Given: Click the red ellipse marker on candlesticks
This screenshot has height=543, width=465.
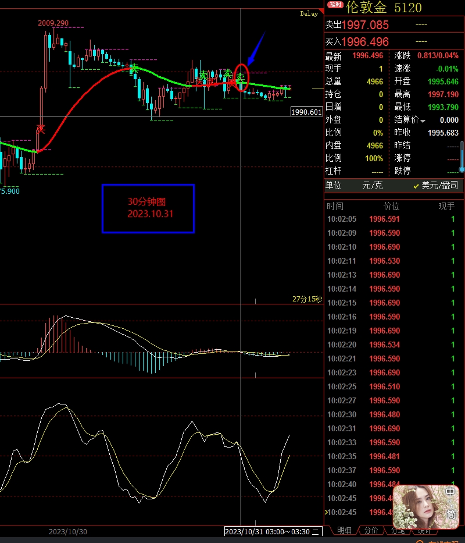Looking at the screenshot, I should [241, 76].
